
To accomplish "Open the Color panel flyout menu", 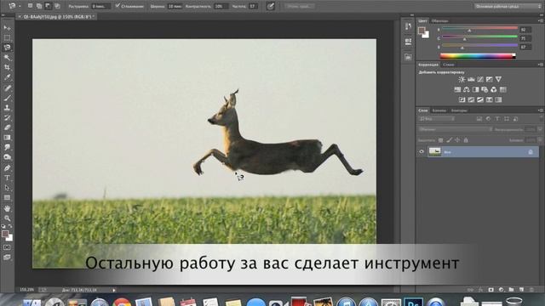I will coord(541,20).
